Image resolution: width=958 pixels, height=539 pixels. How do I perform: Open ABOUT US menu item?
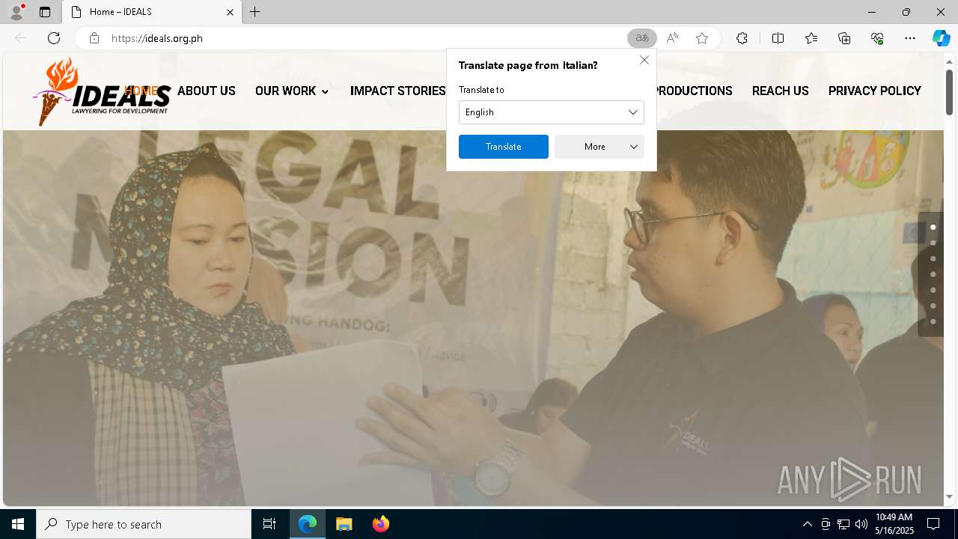(207, 91)
